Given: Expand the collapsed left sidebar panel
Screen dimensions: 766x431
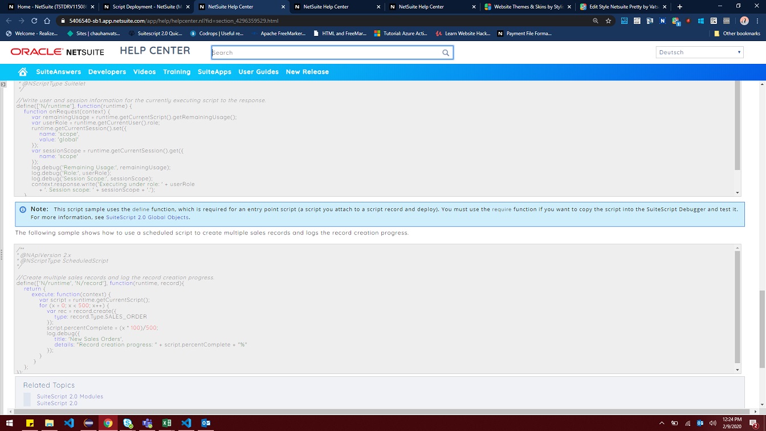Looking at the screenshot, I should click(3, 84).
